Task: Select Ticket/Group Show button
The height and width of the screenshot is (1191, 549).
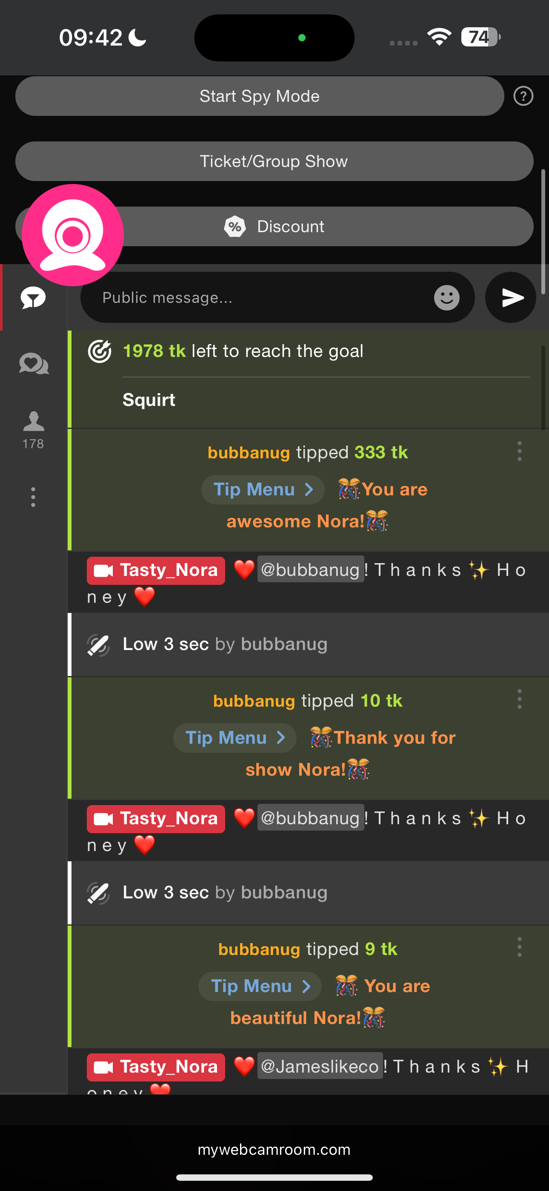Action: point(274,161)
